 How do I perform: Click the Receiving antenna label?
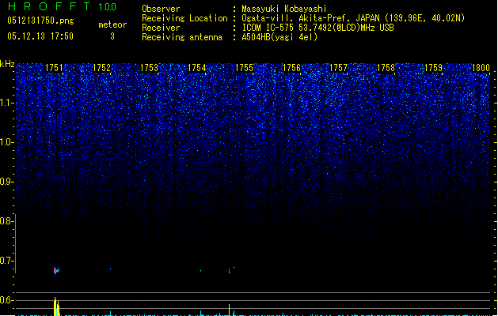pyautogui.click(x=182, y=37)
